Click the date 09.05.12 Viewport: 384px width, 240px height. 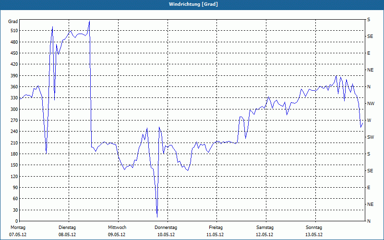(x=117, y=235)
